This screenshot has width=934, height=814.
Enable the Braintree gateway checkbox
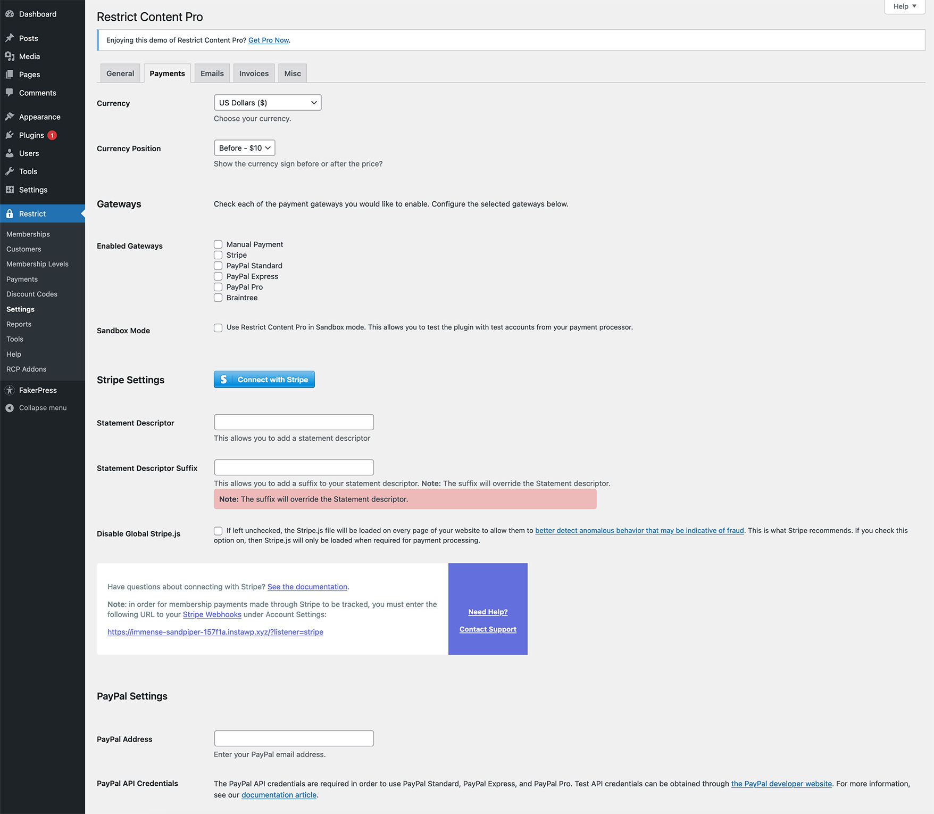tap(218, 298)
